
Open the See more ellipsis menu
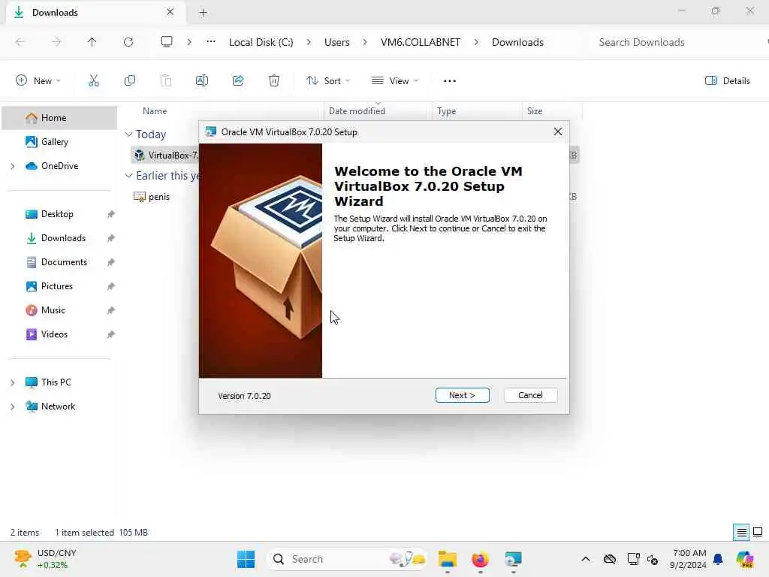(x=450, y=81)
